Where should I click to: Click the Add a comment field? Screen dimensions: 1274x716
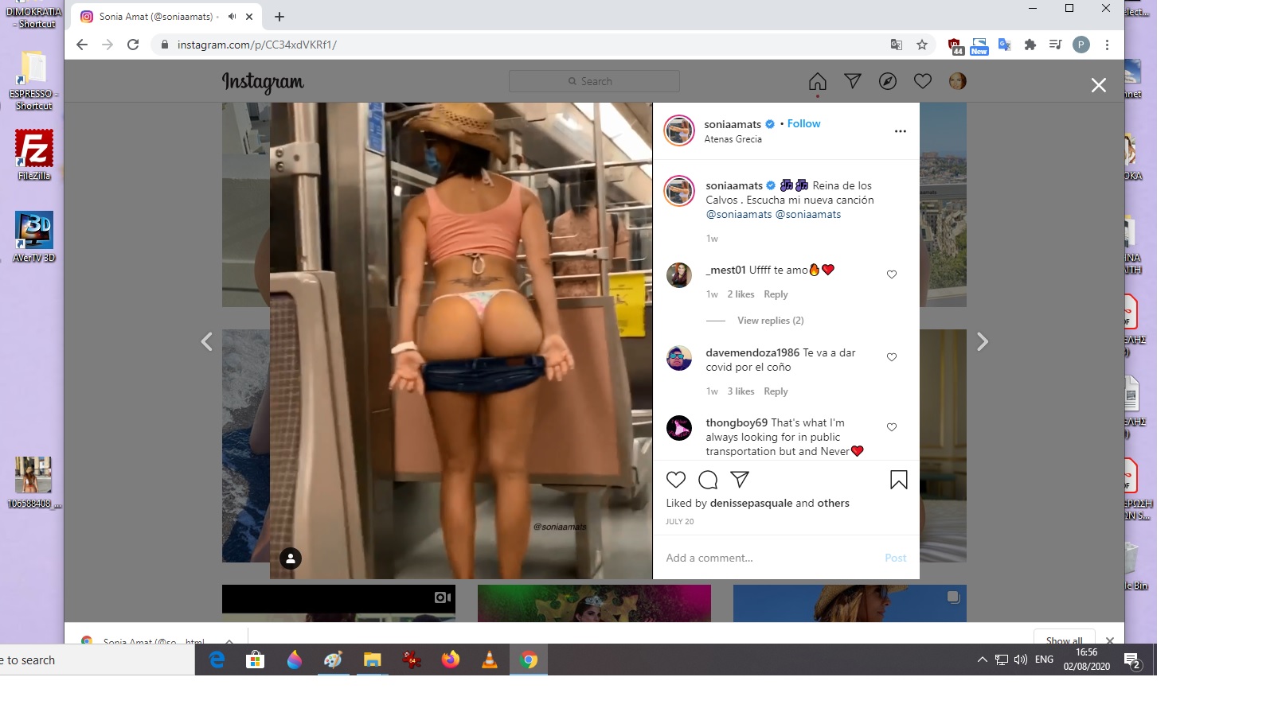coord(764,558)
